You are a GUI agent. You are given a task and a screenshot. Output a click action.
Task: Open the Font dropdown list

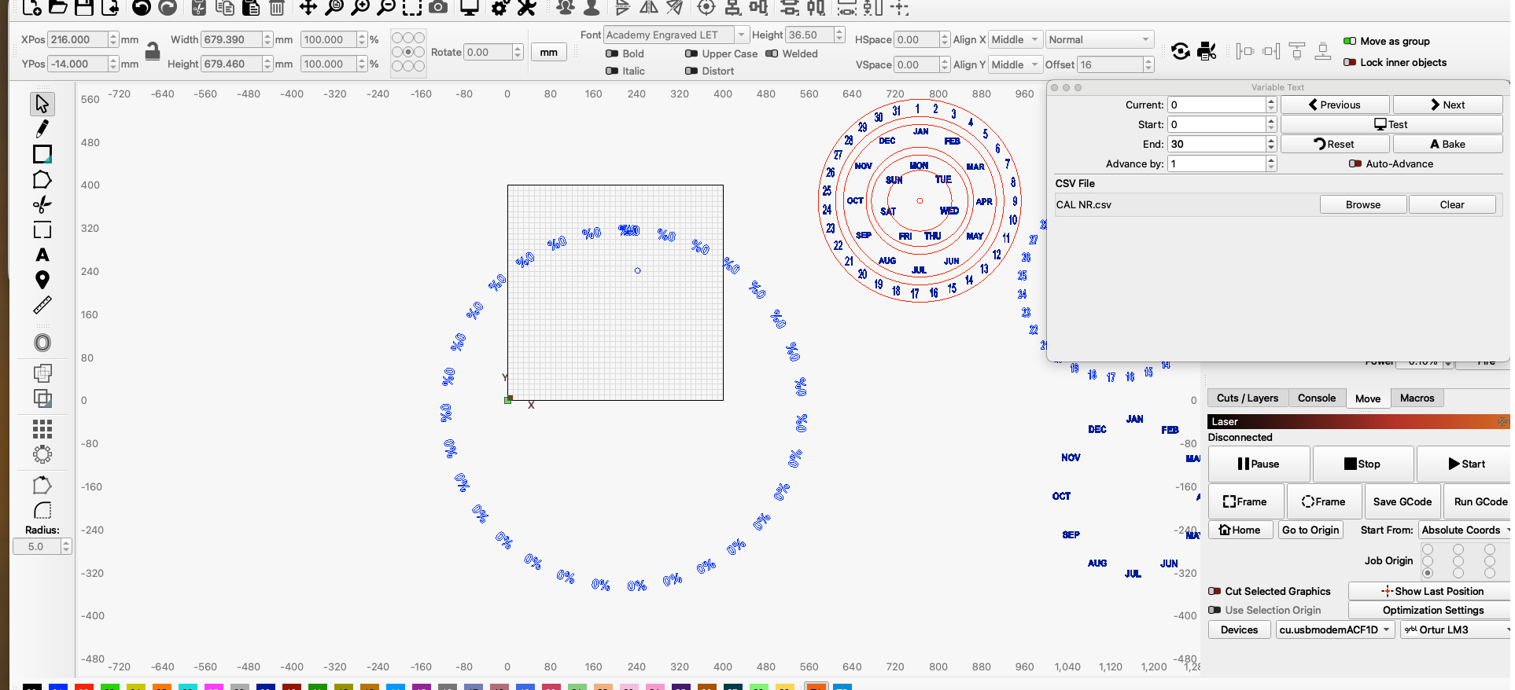click(x=676, y=35)
